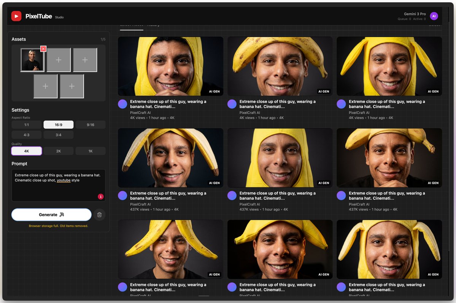Open top-right thumbnail with yellow banana-ear hood
456x303 pixels.
(x=389, y=66)
